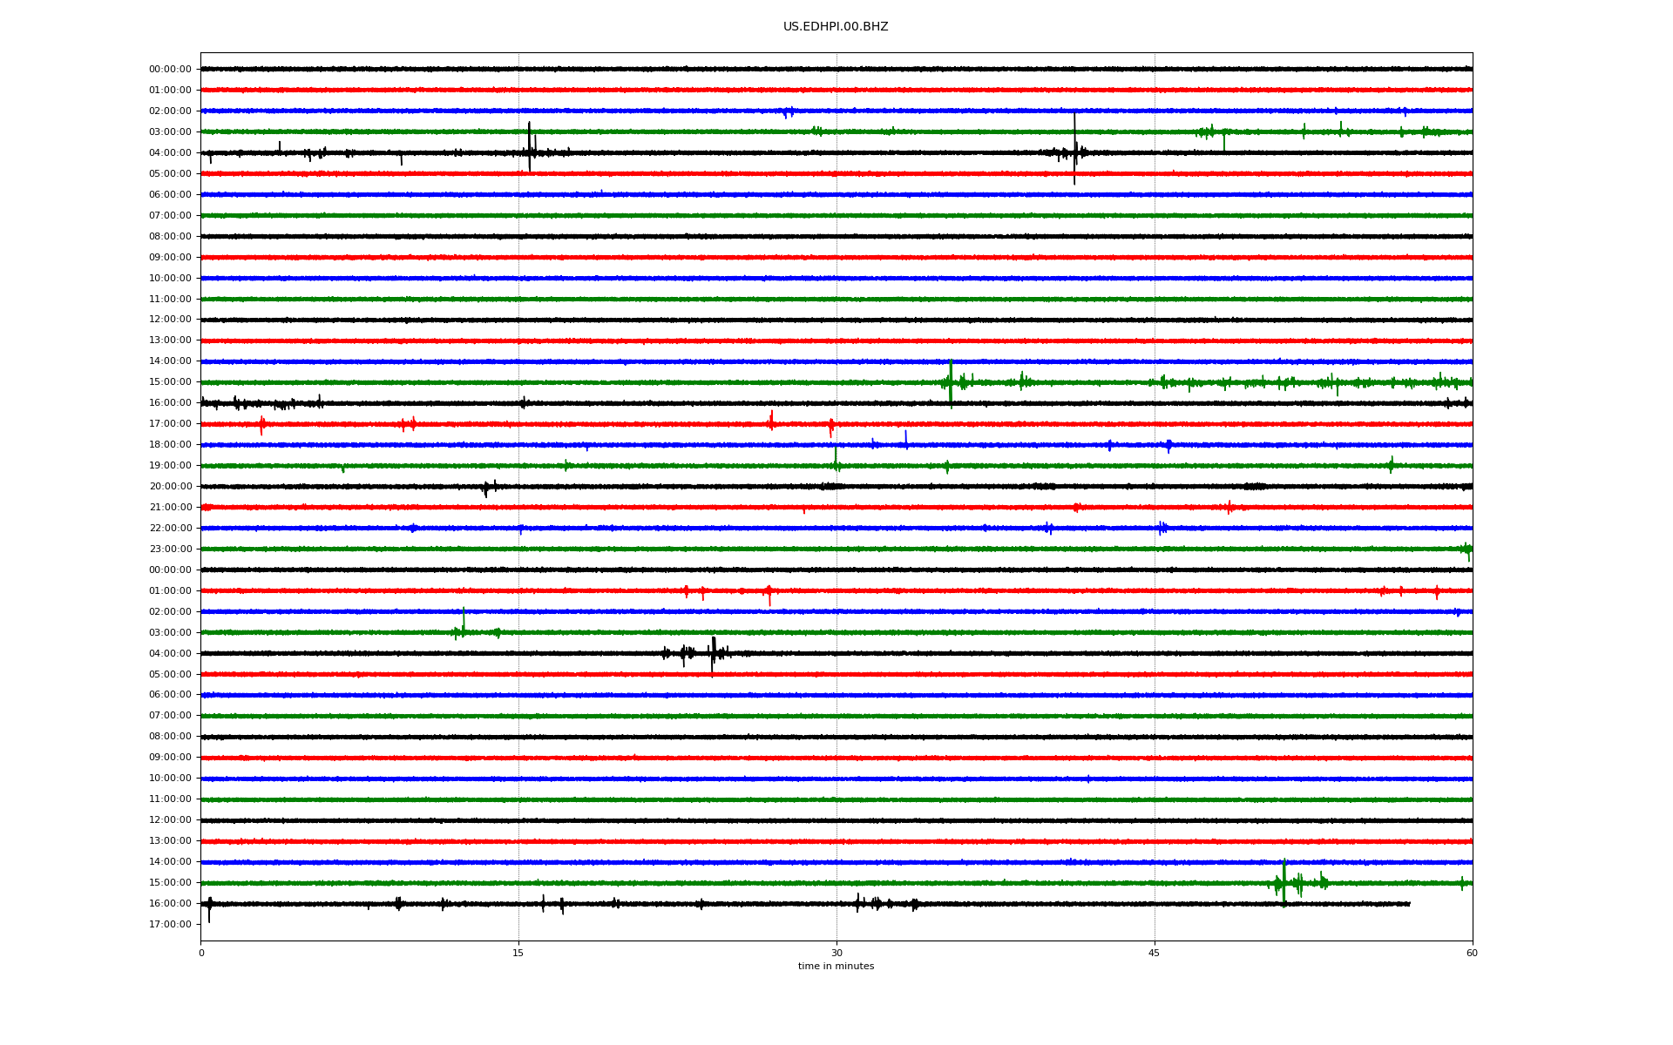
Task: Click large green spike near minute 35
Action: tap(951, 383)
